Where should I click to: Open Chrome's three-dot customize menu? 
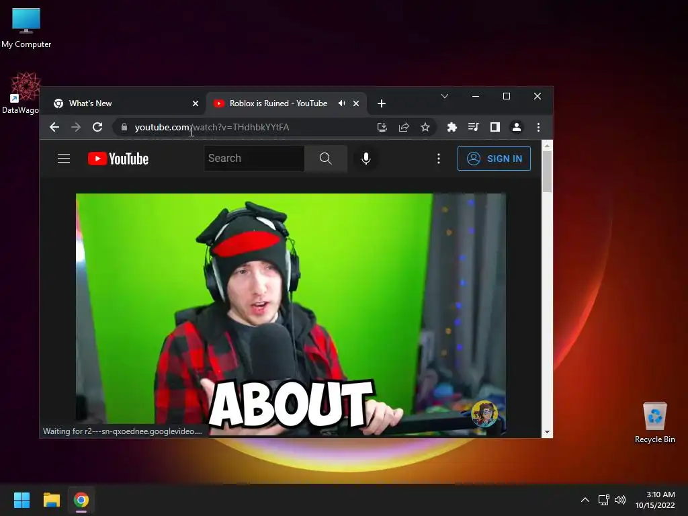pos(538,127)
